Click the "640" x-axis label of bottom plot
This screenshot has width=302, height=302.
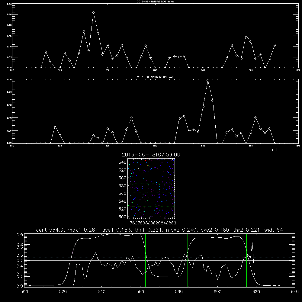pos(295,292)
